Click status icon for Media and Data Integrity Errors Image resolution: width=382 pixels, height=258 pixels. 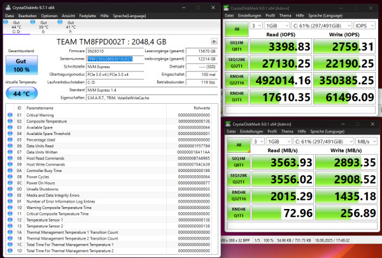click(x=10, y=196)
